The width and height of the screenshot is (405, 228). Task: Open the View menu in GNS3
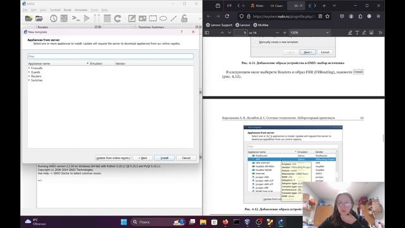[x=43, y=10]
